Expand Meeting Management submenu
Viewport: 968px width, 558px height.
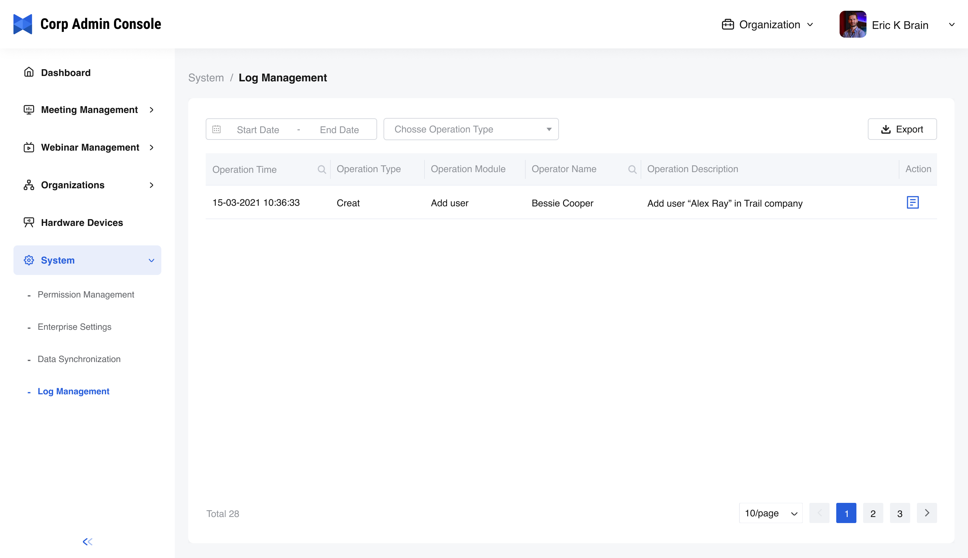[x=89, y=110]
